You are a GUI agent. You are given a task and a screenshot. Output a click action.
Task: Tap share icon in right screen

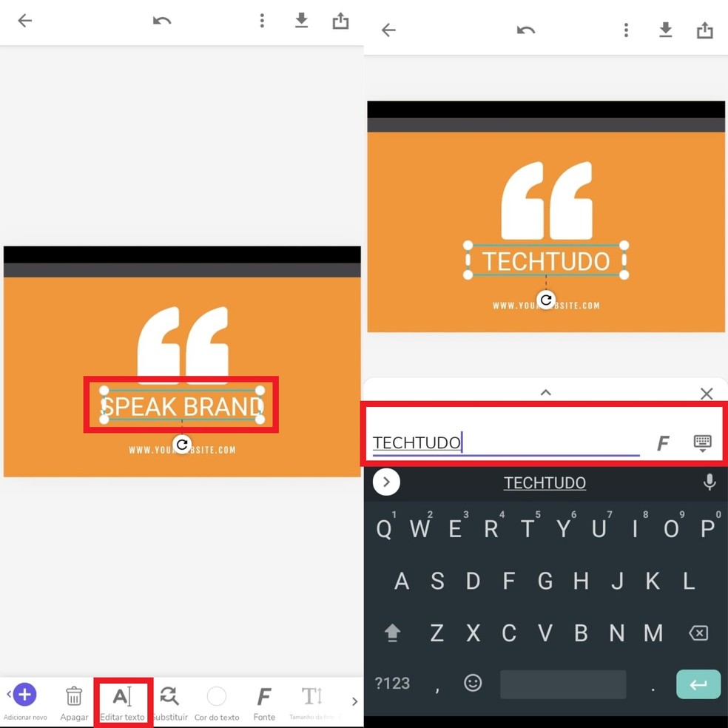pos(704,30)
